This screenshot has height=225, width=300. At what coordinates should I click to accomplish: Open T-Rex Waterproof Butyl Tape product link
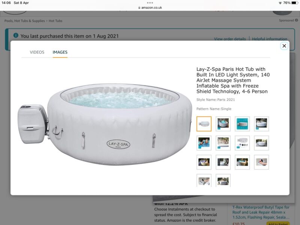click(x=261, y=212)
